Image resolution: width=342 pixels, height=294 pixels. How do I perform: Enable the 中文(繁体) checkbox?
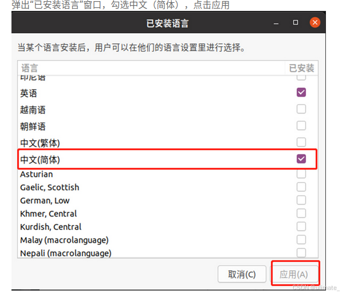tap(301, 142)
